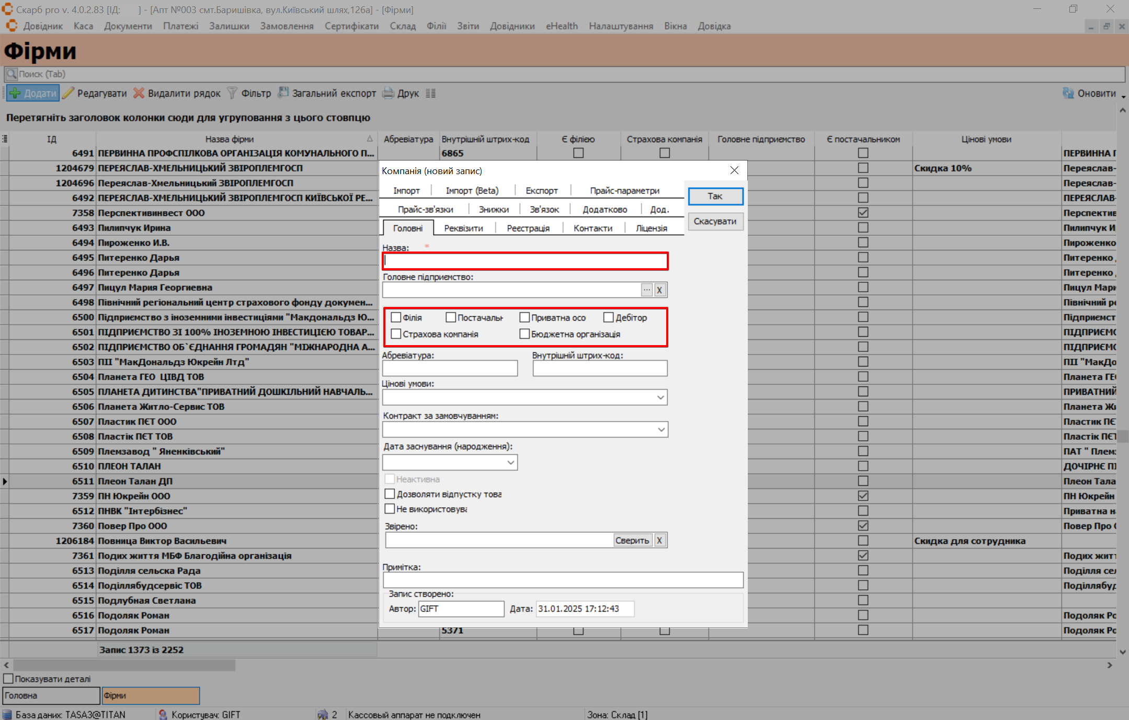The height and width of the screenshot is (720, 1129).
Task: Click the red X Видалити рядок icon
Action: click(x=139, y=93)
